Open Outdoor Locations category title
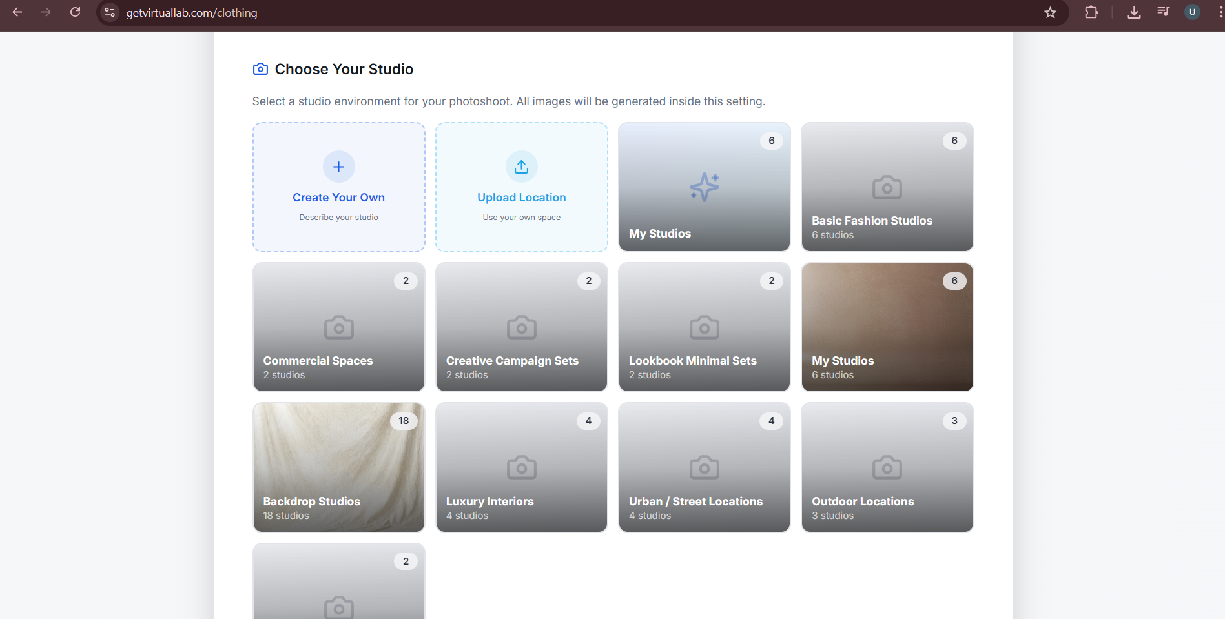Image resolution: width=1225 pixels, height=619 pixels. point(863,502)
